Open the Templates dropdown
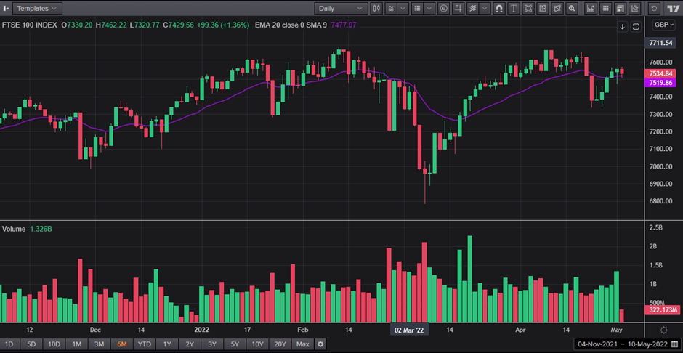 pyautogui.click(x=38, y=8)
